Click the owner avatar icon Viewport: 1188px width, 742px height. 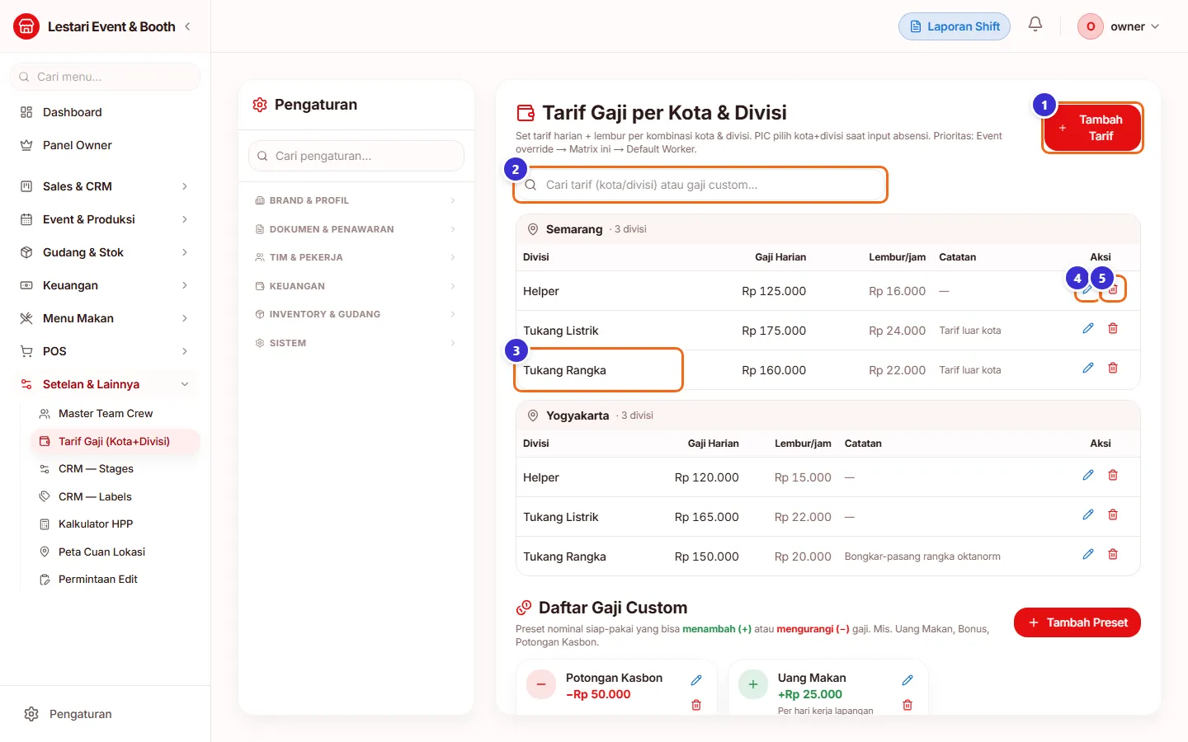point(1091,26)
